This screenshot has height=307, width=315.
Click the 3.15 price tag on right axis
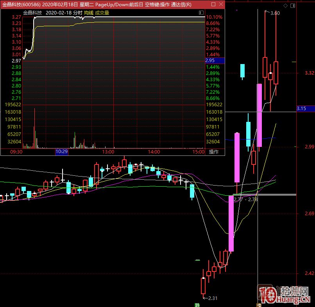click(x=301, y=109)
